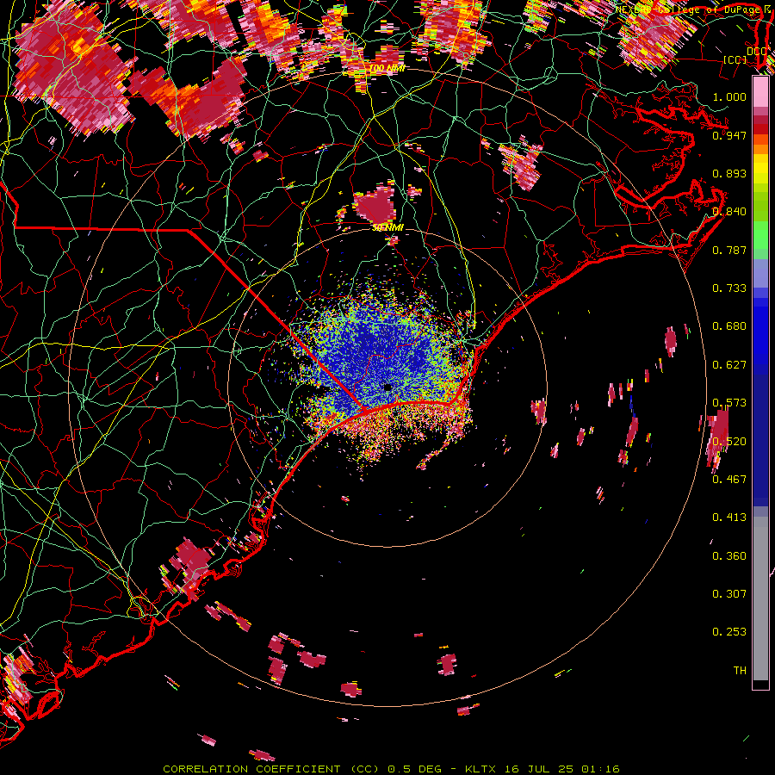Image resolution: width=775 pixels, height=775 pixels.
Task: Click the Correlation Coefficient KLTX caption
Action: [x=391, y=769]
